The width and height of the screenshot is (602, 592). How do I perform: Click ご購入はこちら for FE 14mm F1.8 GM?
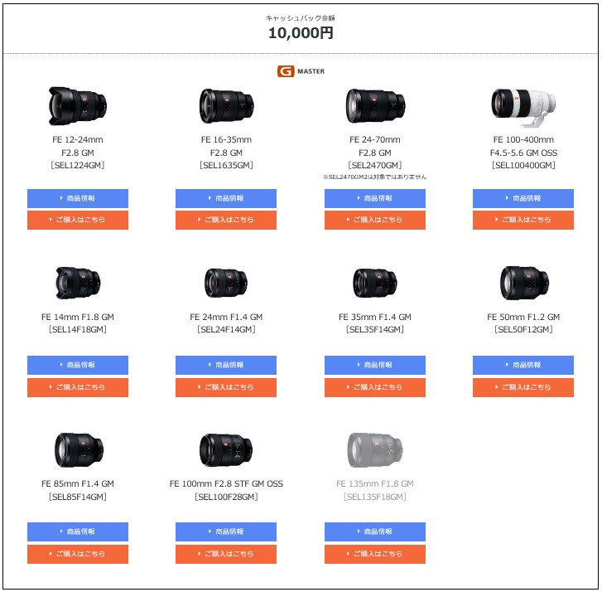click(x=78, y=387)
